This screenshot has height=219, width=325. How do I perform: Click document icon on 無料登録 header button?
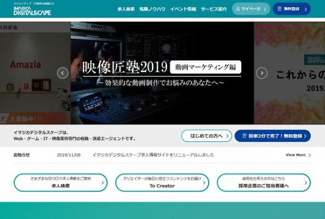point(280,9)
